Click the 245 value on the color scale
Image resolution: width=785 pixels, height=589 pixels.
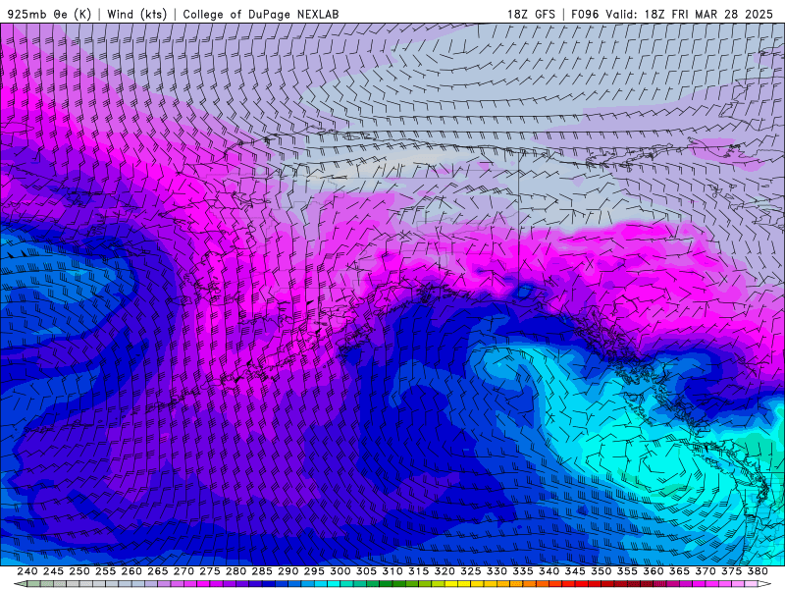[53, 571]
